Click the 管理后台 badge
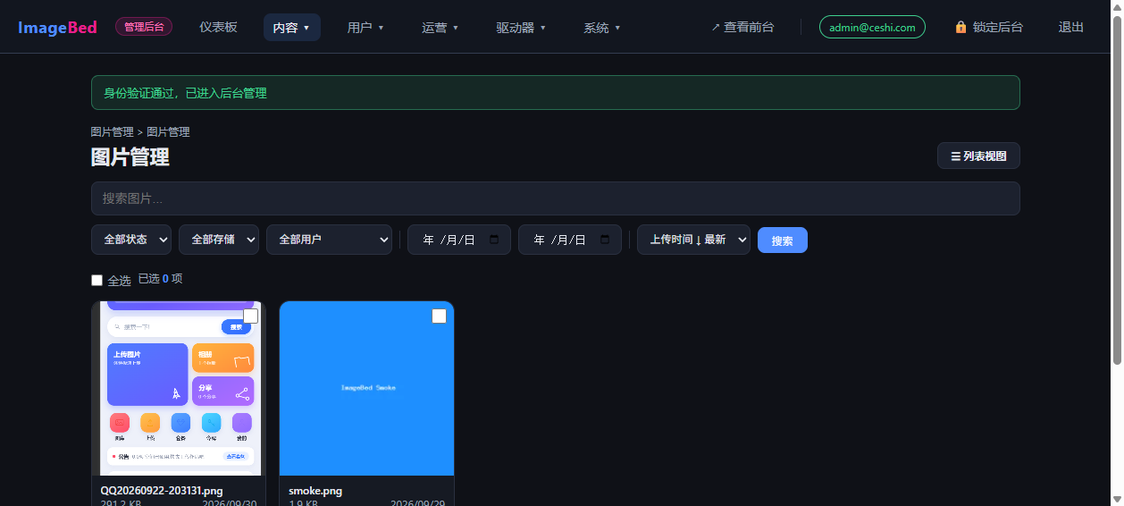Image resolution: width=1124 pixels, height=506 pixels. tap(144, 27)
